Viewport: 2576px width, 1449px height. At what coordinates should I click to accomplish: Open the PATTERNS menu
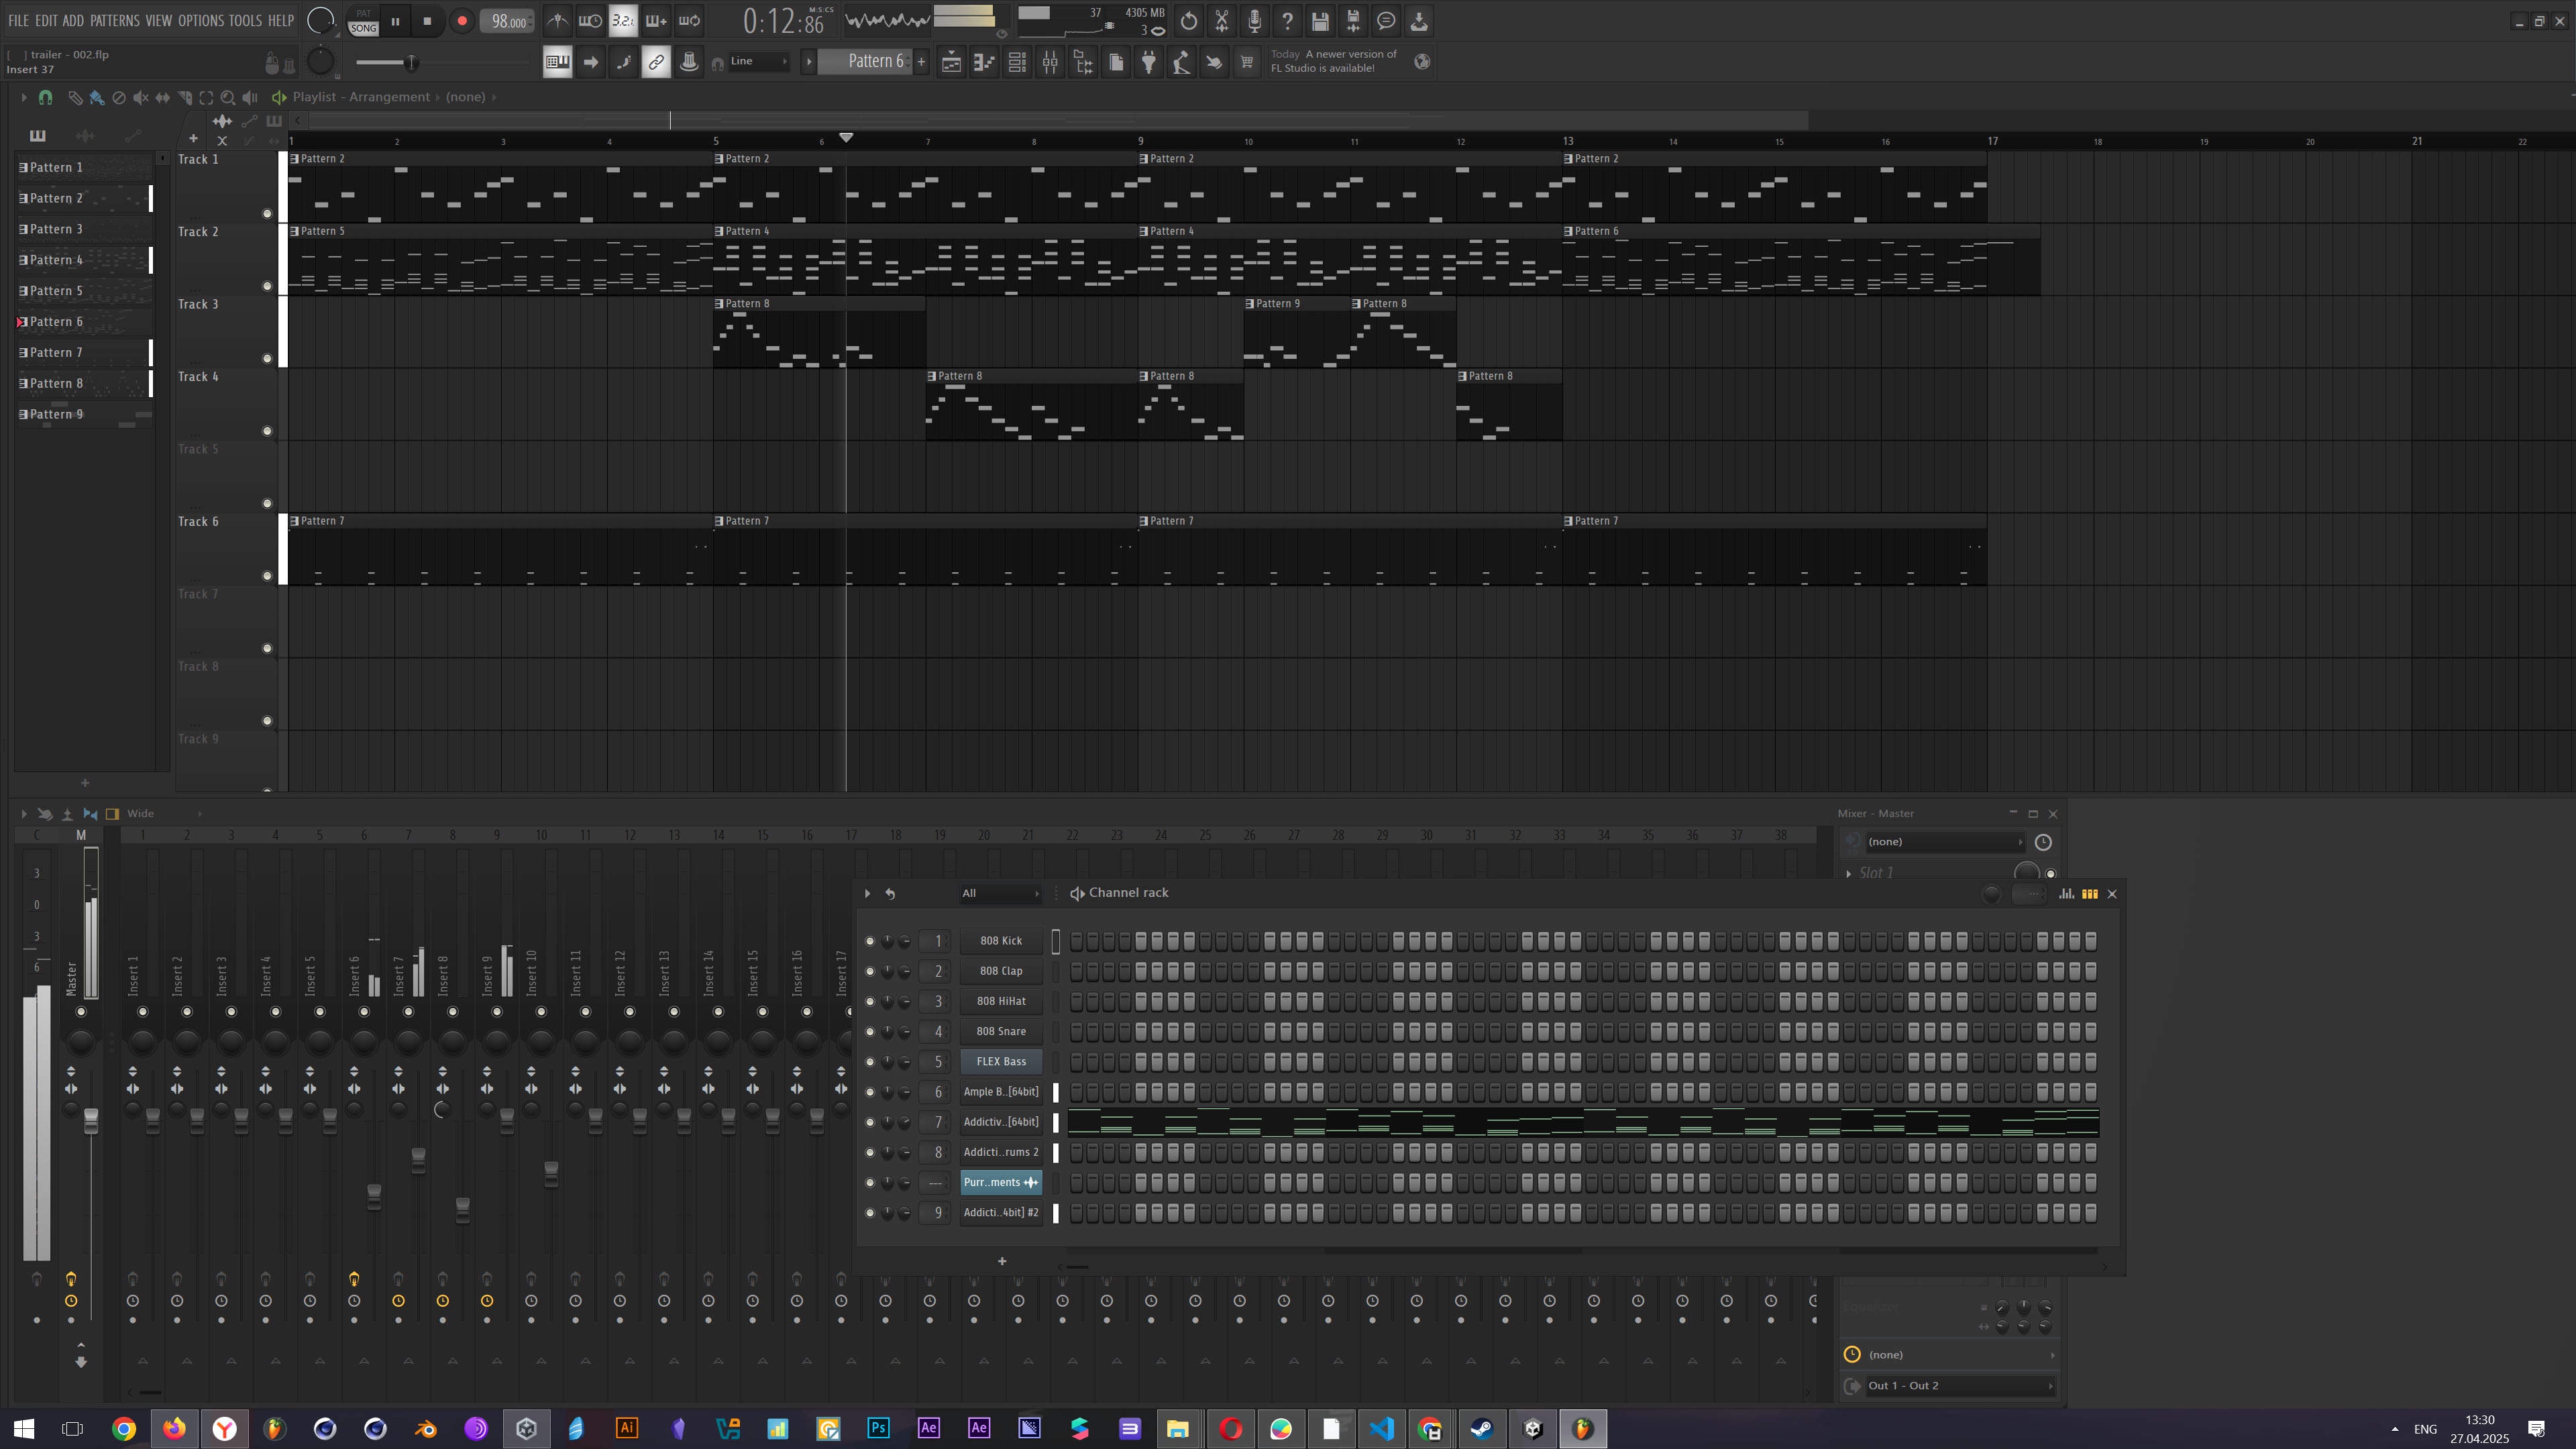pos(115,20)
